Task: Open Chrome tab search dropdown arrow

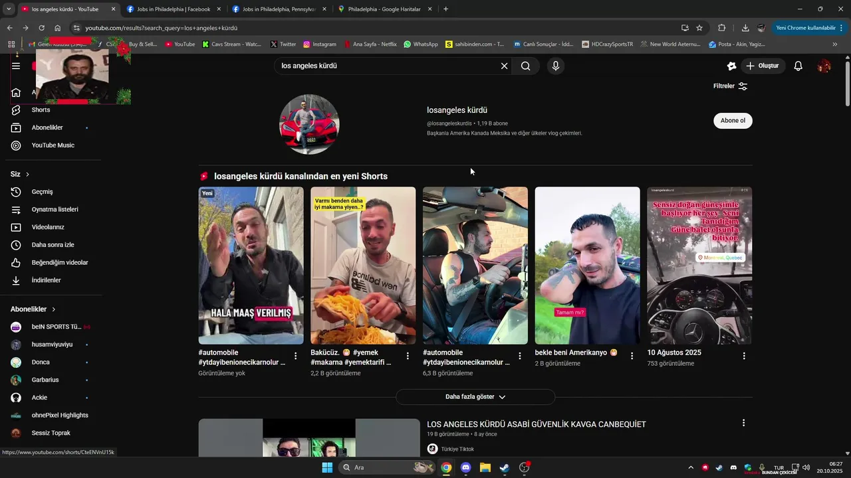Action: click(9, 9)
